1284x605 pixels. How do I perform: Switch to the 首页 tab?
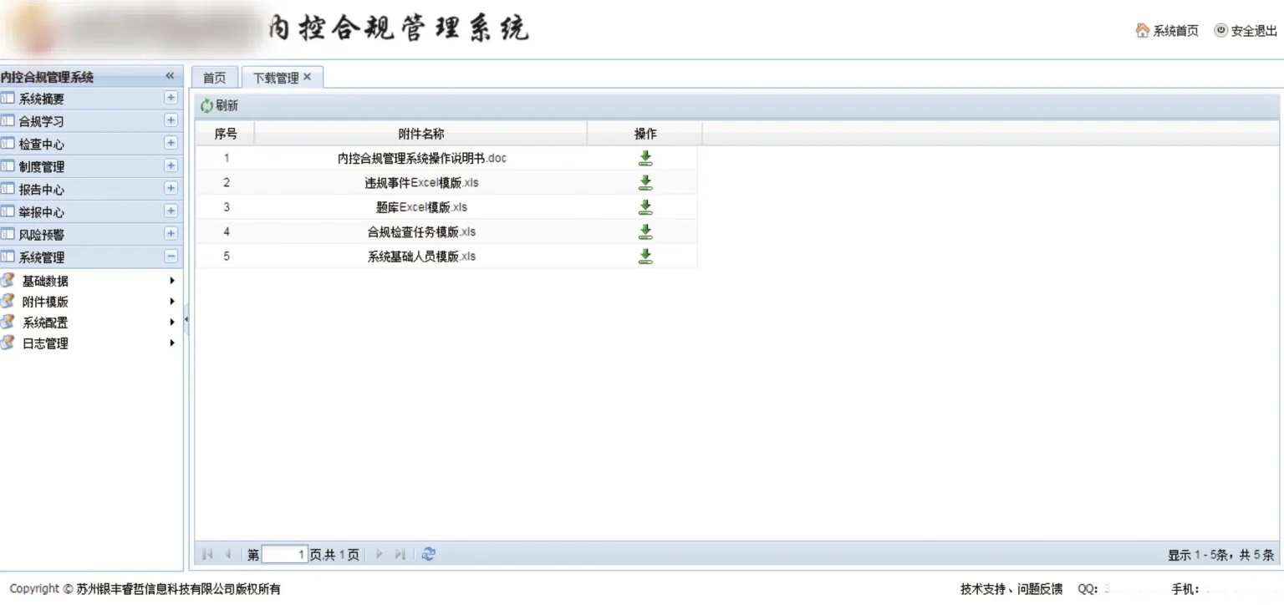click(215, 78)
